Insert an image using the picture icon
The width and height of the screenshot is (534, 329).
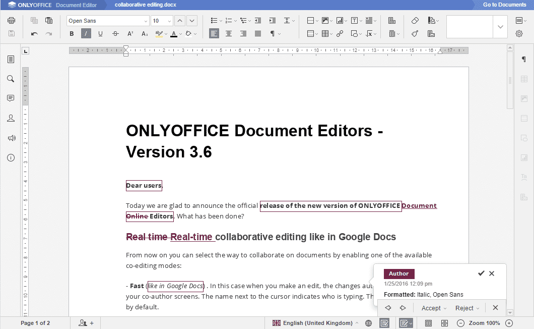(x=325, y=20)
